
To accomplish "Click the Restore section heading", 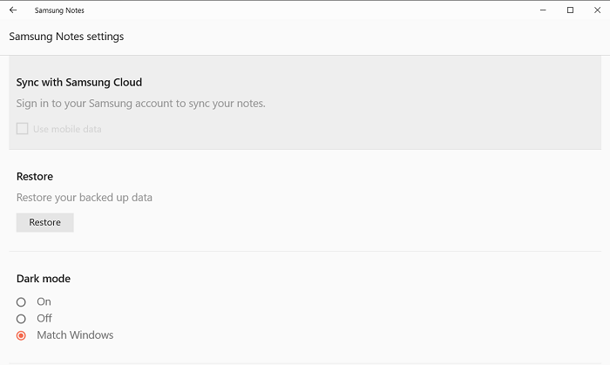I will pos(35,176).
